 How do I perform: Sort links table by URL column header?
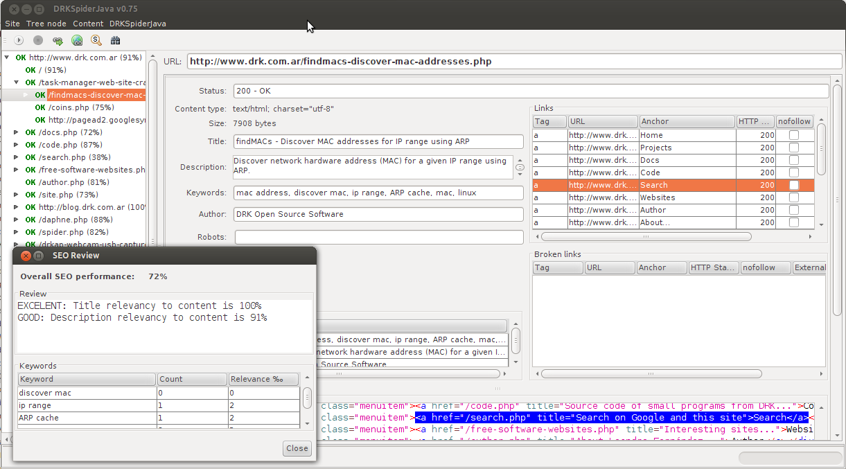[603, 121]
